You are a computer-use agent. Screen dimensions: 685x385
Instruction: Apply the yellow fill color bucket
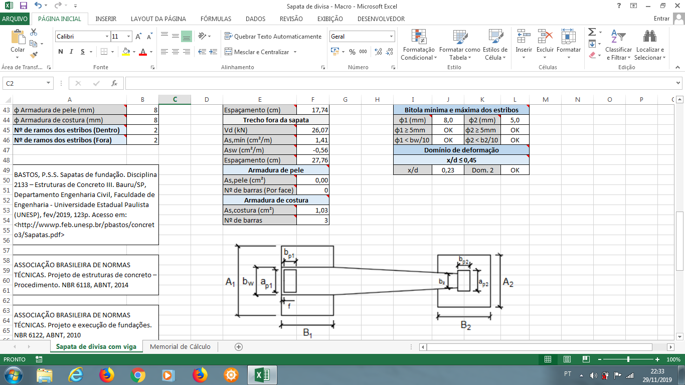126,52
